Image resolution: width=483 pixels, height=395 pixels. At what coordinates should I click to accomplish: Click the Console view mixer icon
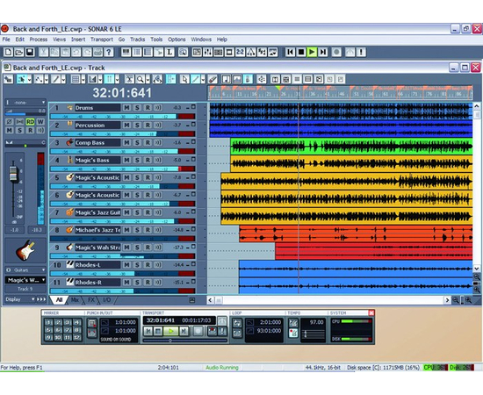click(207, 52)
